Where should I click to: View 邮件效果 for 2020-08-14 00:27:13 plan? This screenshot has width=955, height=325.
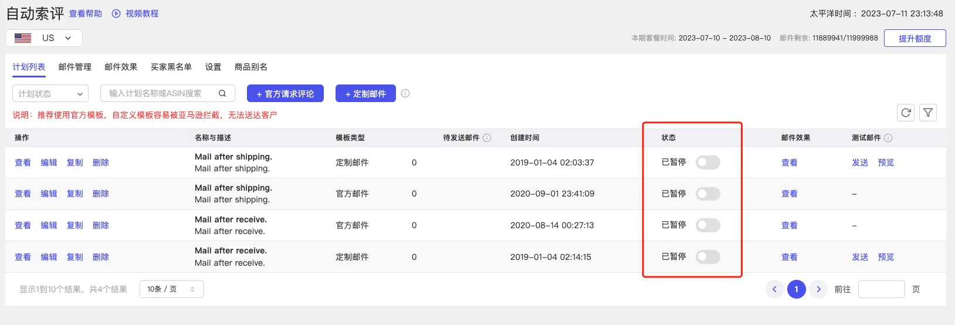pyautogui.click(x=790, y=225)
